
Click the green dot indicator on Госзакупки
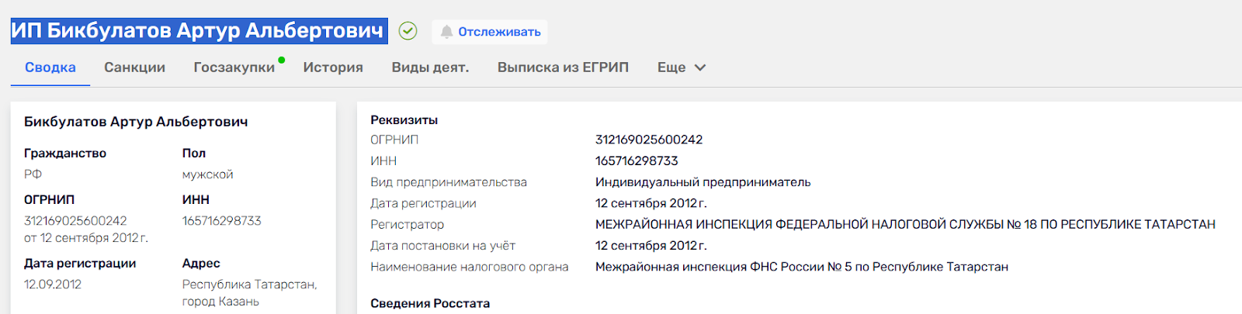[281, 60]
